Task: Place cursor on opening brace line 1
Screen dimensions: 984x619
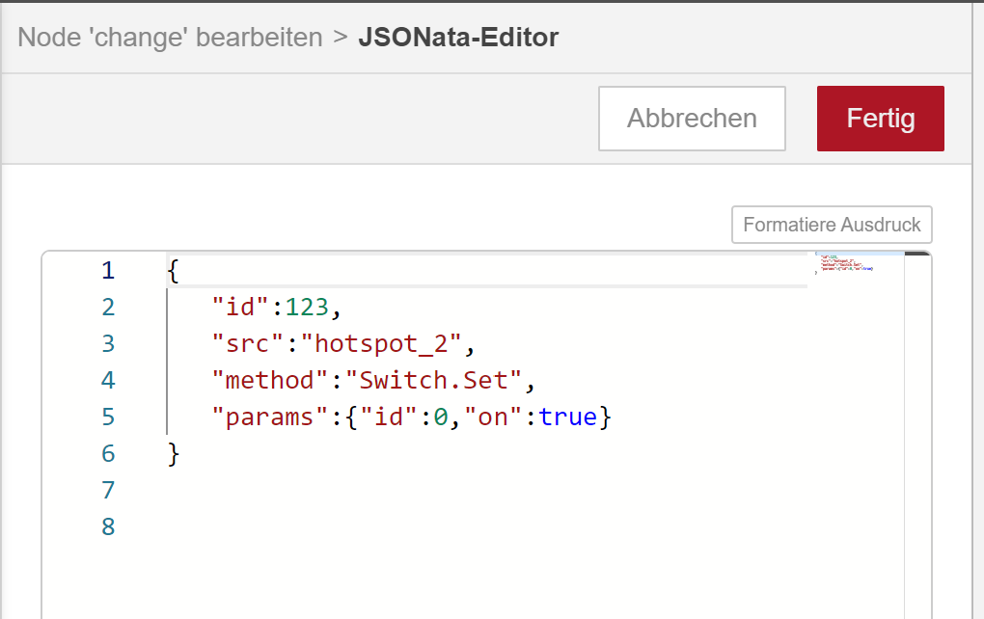Action: [174, 271]
